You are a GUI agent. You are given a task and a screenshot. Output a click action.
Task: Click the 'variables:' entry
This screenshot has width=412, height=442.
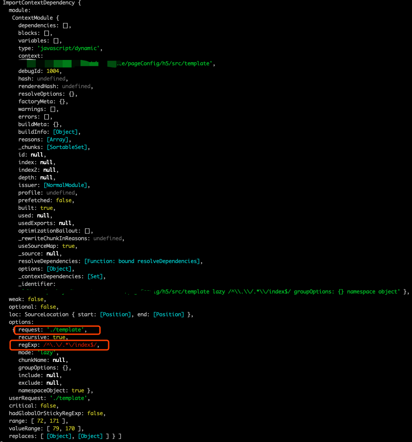coord(40,41)
